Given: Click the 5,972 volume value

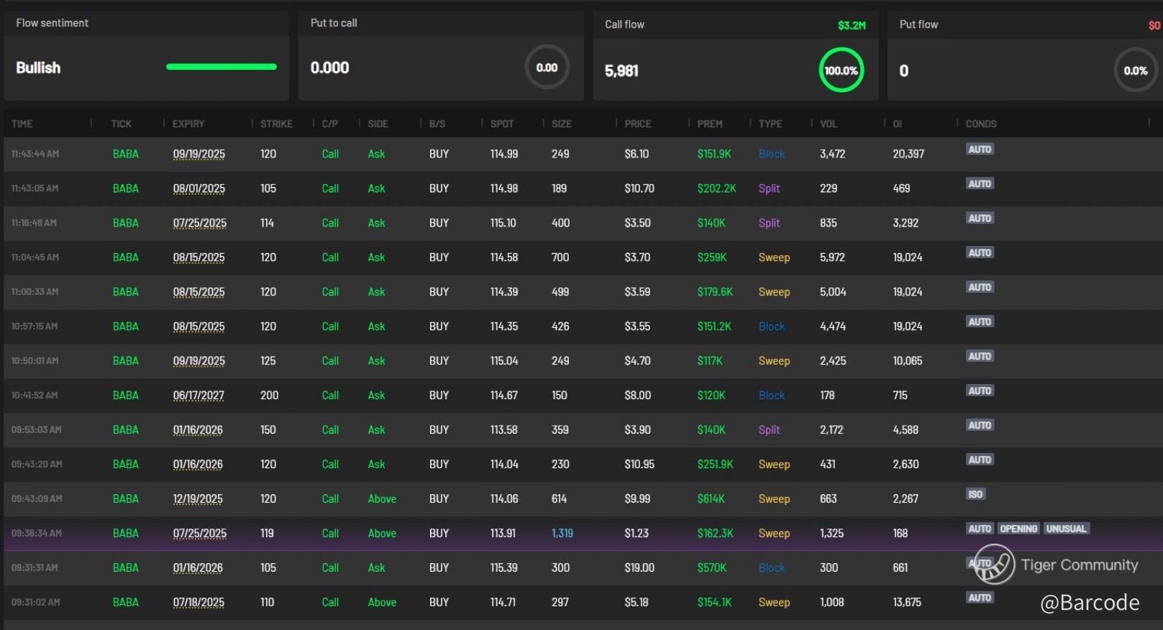Looking at the screenshot, I should (832, 257).
